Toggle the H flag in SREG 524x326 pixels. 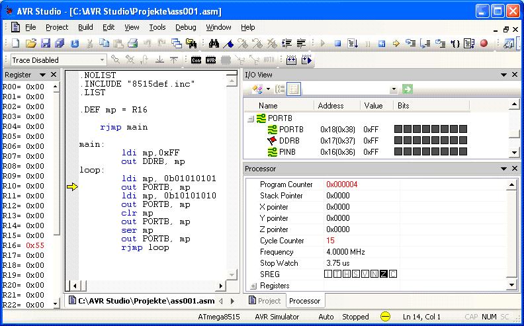(347, 274)
